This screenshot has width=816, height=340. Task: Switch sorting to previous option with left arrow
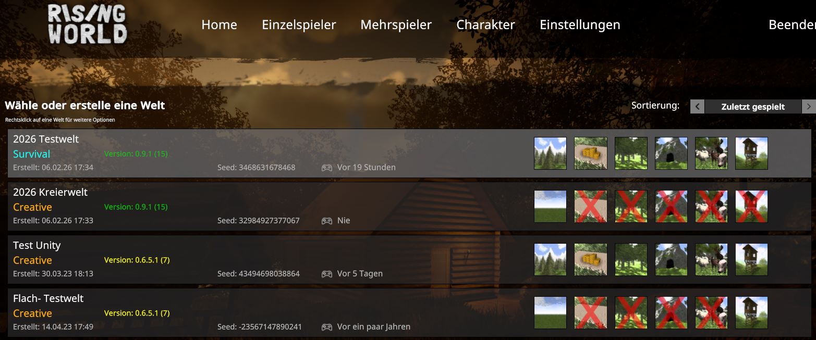698,106
